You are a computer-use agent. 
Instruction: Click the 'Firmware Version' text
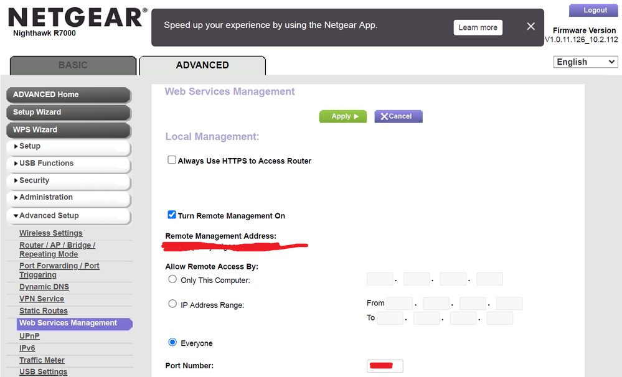tap(584, 30)
